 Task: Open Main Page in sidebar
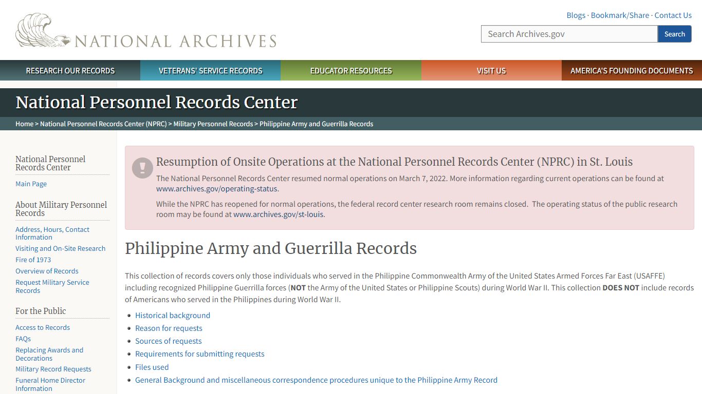pyautogui.click(x=31, y=184)
